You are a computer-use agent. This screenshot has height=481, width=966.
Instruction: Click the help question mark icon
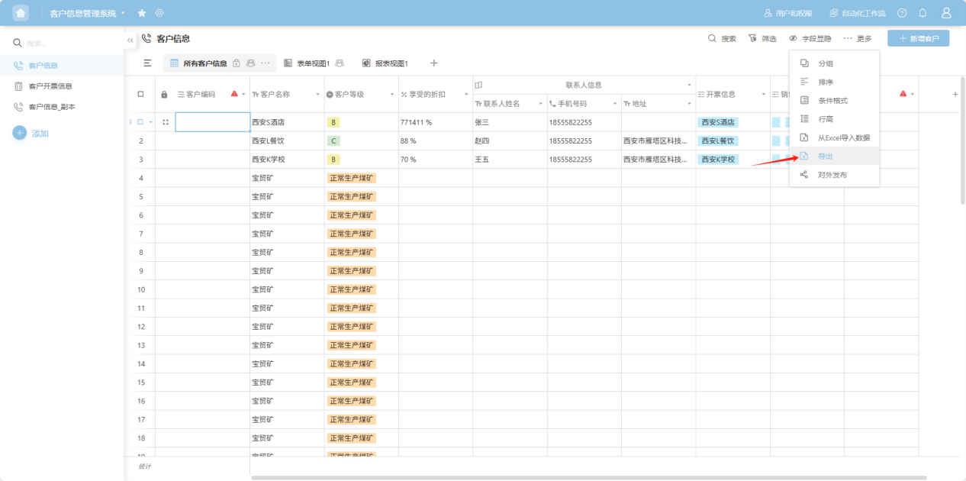(x=902, y=13)
